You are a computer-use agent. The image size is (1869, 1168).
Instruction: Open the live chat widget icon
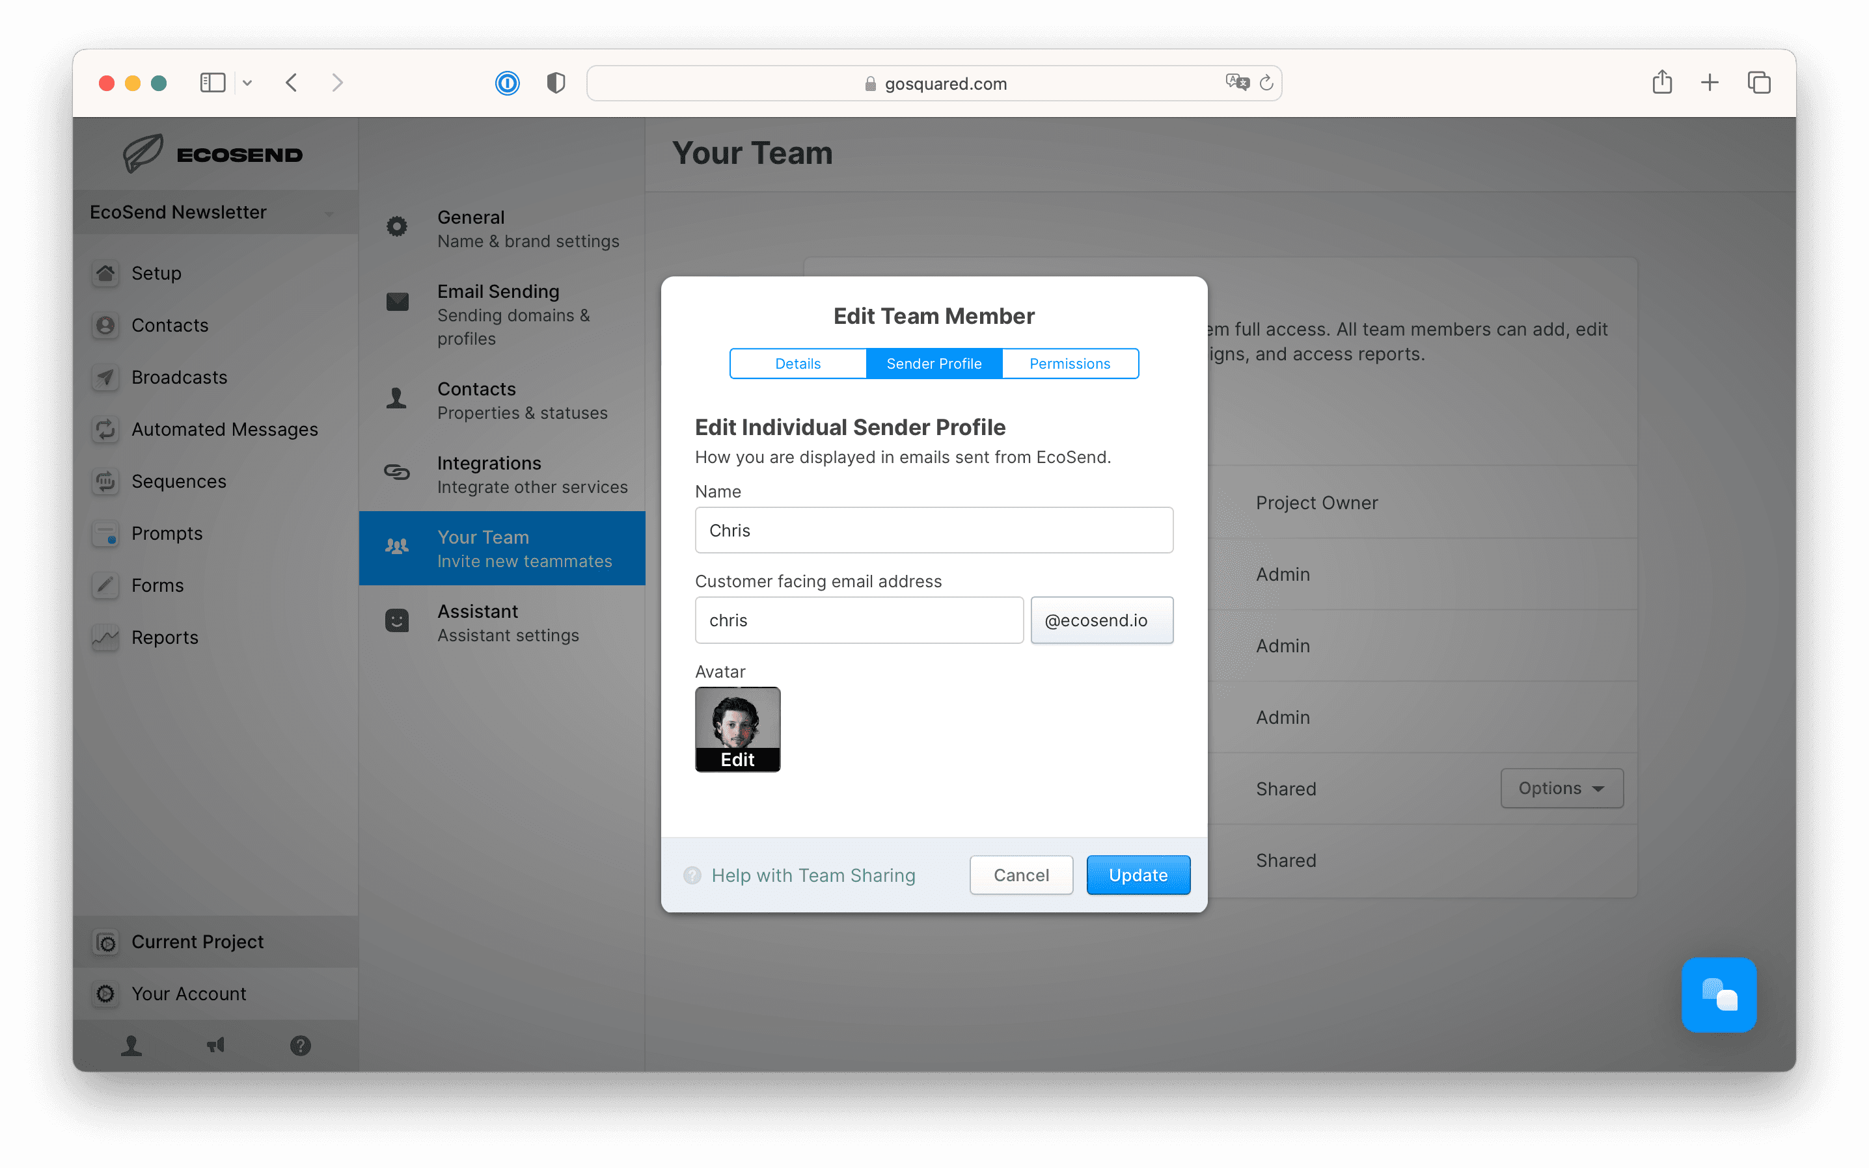pos(1718,994)
